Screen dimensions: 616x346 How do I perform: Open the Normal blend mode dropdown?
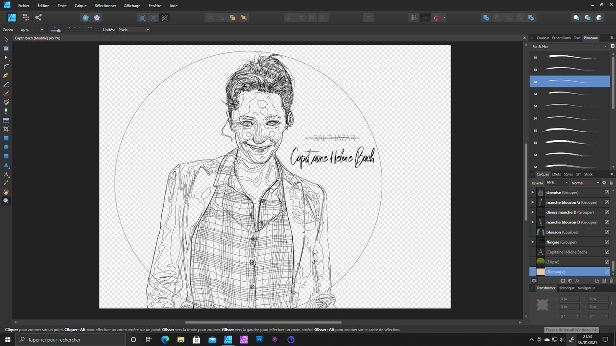(585, 183)
